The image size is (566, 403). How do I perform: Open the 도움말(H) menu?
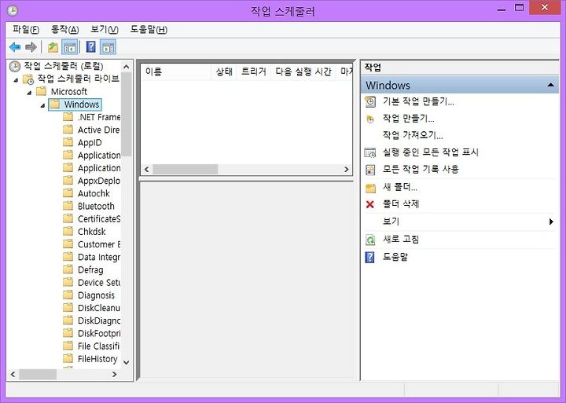pyautogui.click(x=149, y=30)
